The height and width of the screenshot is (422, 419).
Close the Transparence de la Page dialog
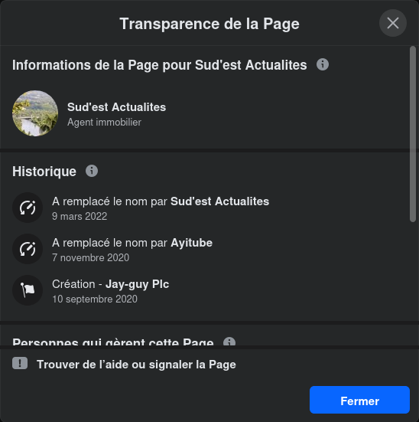tap(393, 23)
